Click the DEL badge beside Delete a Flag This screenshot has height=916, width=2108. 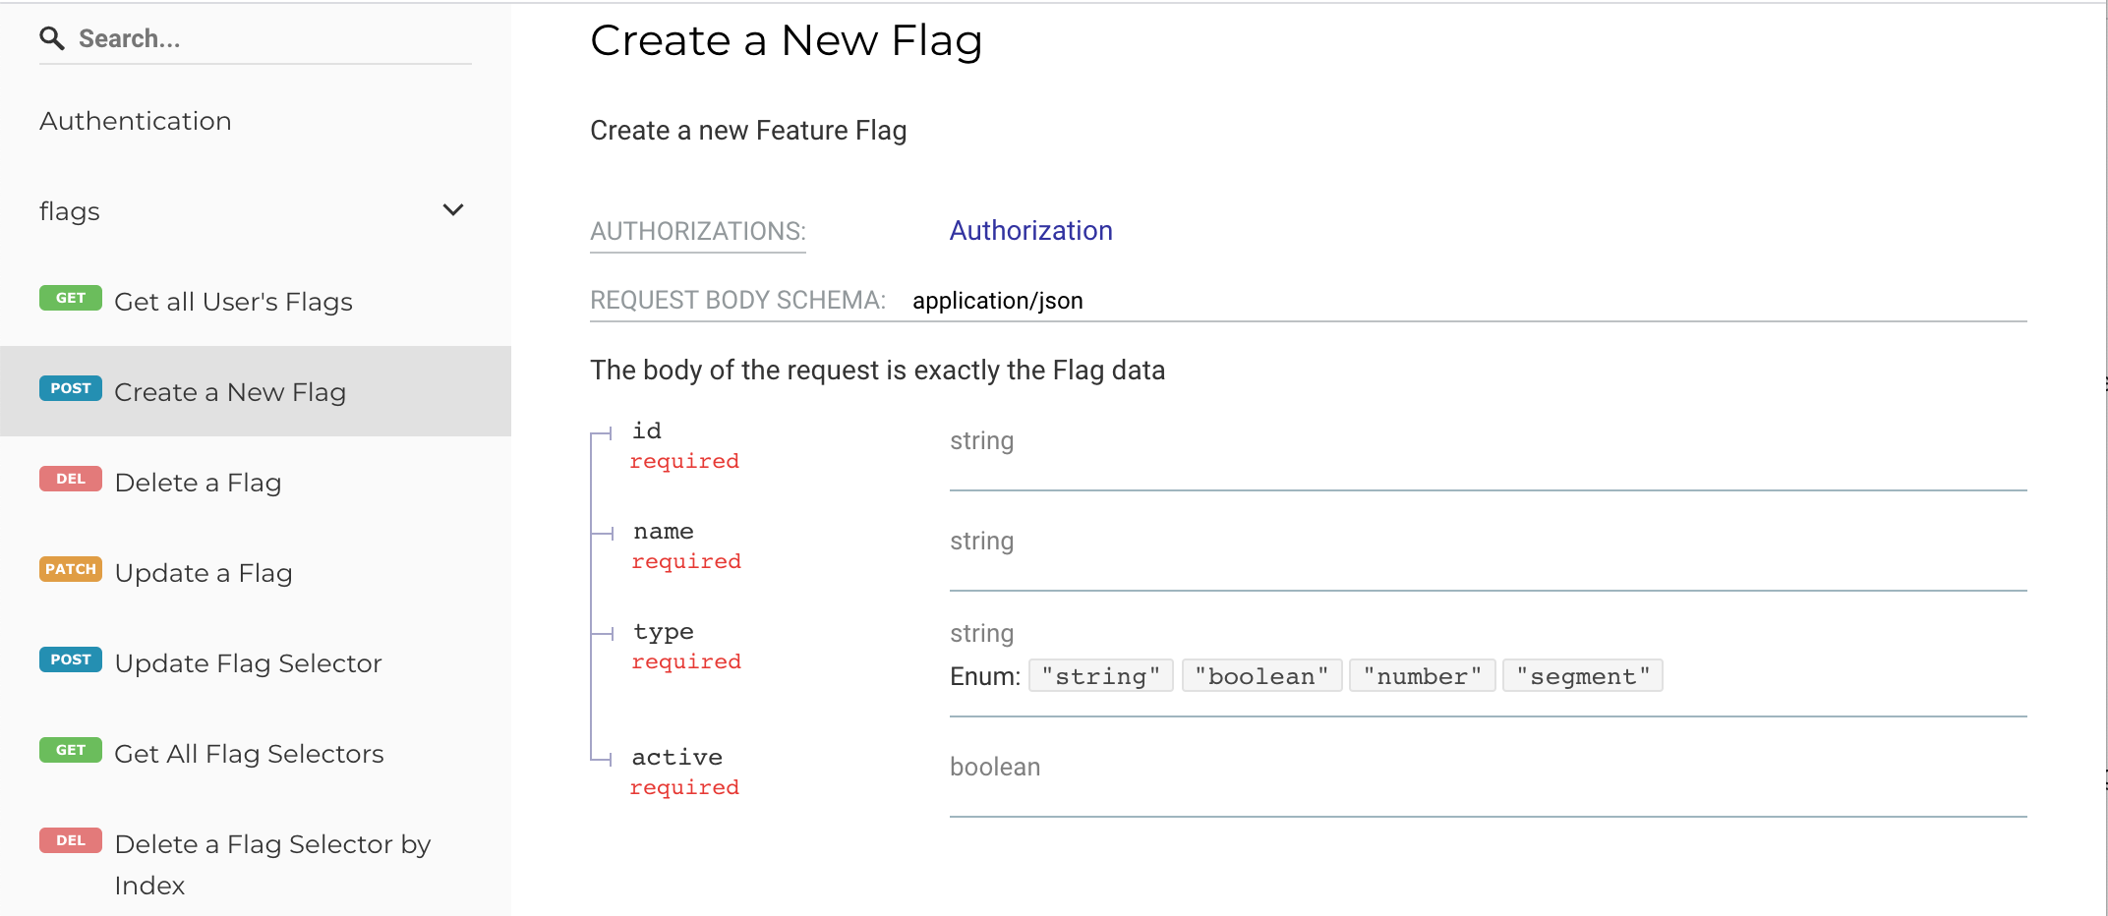tap(70, 479)
